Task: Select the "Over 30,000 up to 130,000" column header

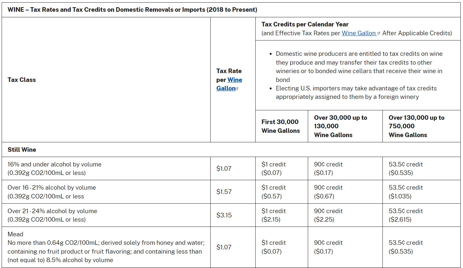Action: (340, 126)
